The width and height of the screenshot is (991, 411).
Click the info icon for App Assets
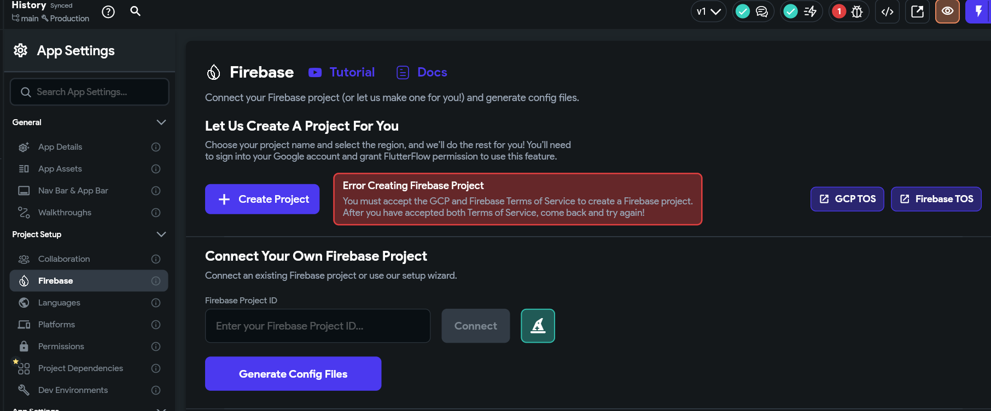[156, 169]
